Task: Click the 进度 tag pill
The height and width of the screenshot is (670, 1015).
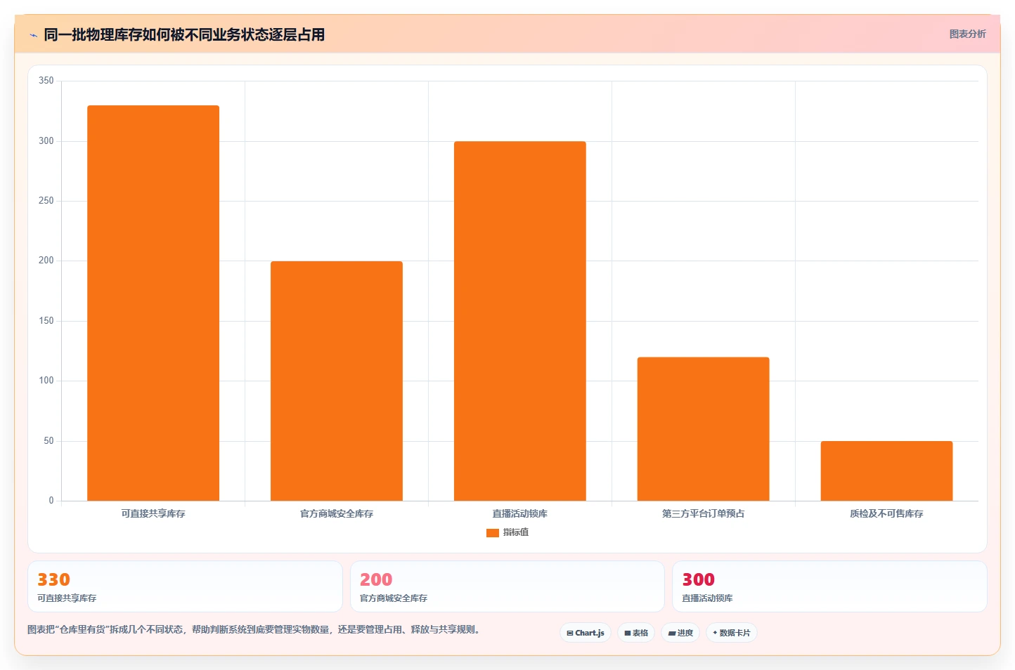Action: click(x=680, y=633)
